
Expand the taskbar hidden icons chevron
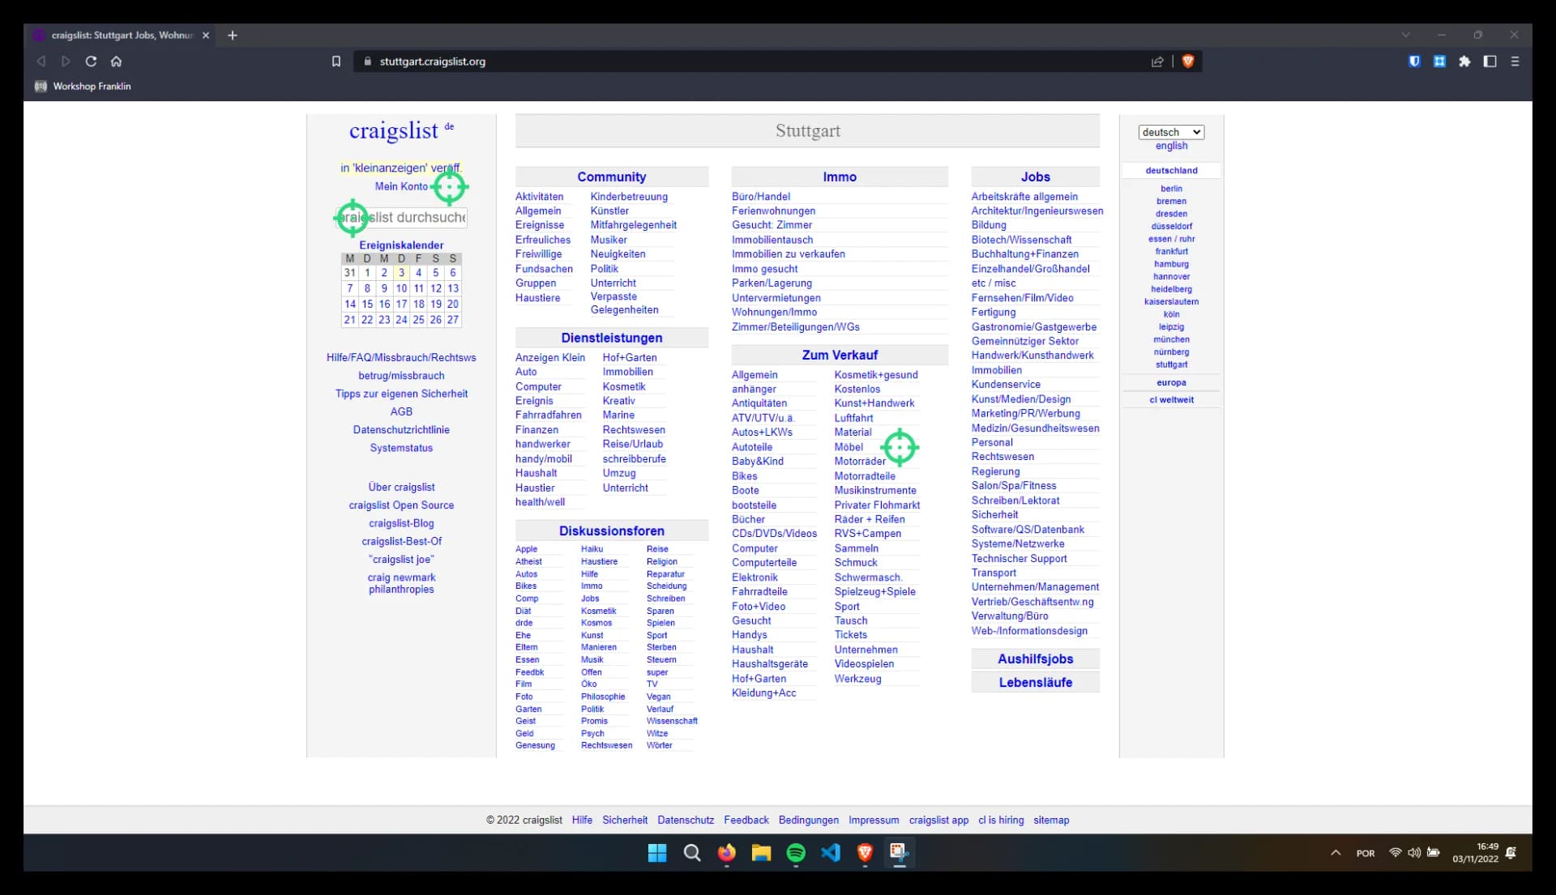[x=1334, y=852]
